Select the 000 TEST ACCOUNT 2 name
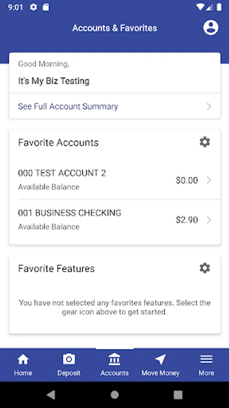 pos(62,173)
